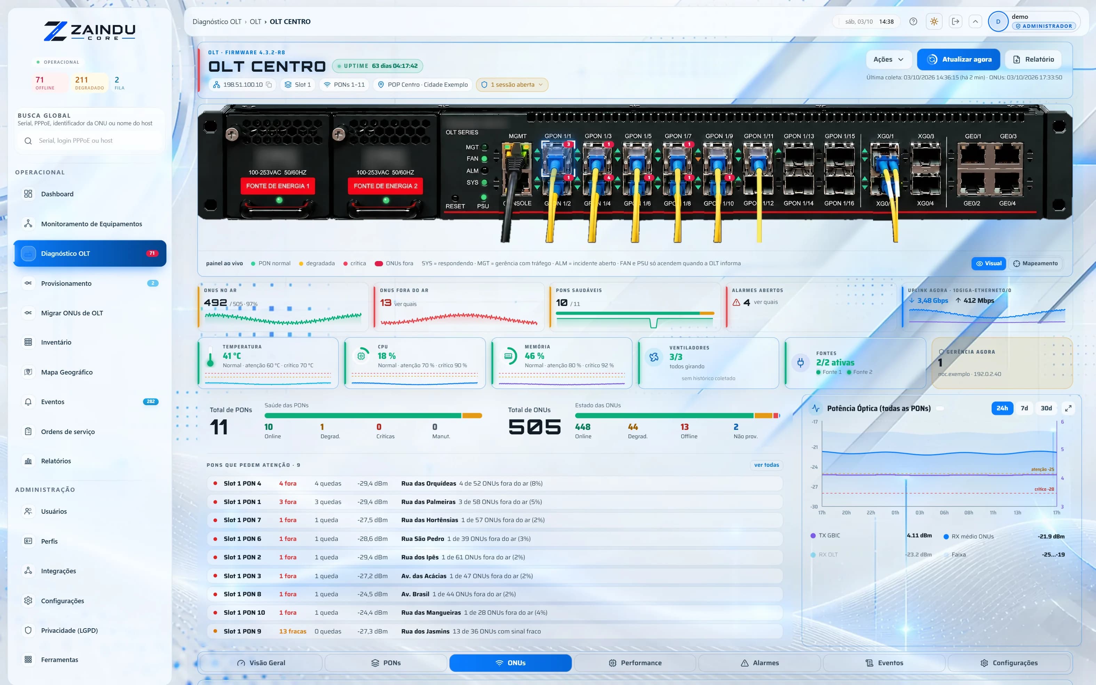Toggle the light/dark theme sun icon
The width and height of the screenshot is (1096, 685).
[x=934, y=22]
